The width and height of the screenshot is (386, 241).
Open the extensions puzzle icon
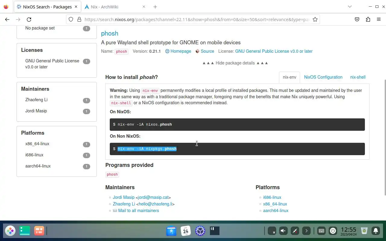[368, 19]
